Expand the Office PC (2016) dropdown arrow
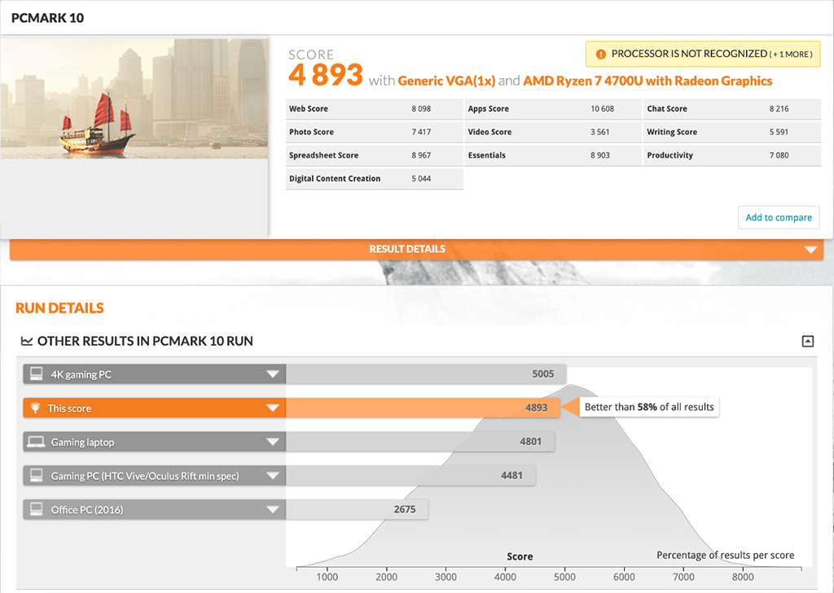The image size is (834, 593). click(x=273, y=509)
